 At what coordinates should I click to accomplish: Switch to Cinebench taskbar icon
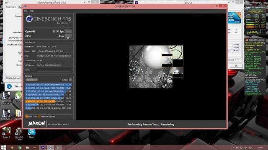point(50,147)
